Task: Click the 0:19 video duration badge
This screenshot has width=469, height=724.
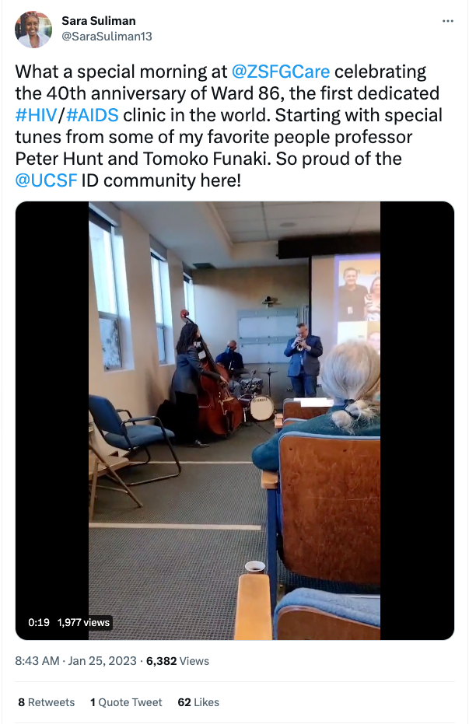Action: click(x=39, y=622)
